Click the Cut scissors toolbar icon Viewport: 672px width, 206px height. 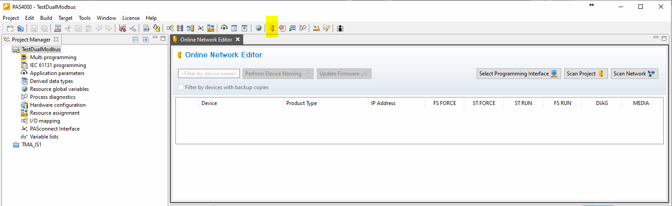coord(68,28)
